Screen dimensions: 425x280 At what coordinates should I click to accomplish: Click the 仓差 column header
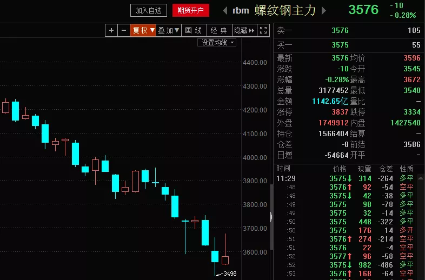pos(386,169)
